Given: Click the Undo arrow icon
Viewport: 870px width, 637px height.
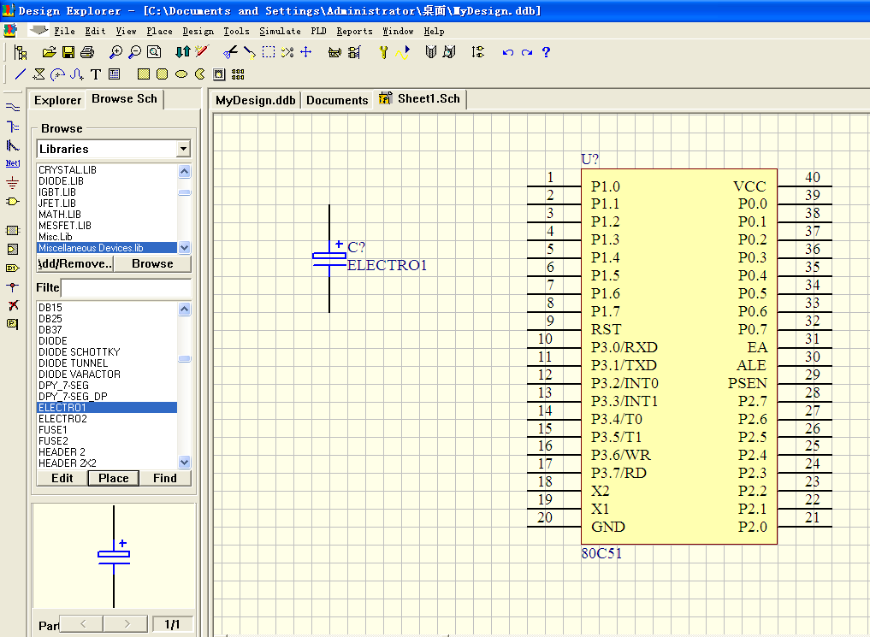Looking at the screenshot, I should (508, 52).
